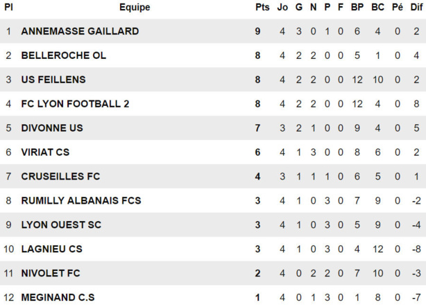Click the Pl column header
The width and height of the screenshot is (426, 307).
[8, 8]
